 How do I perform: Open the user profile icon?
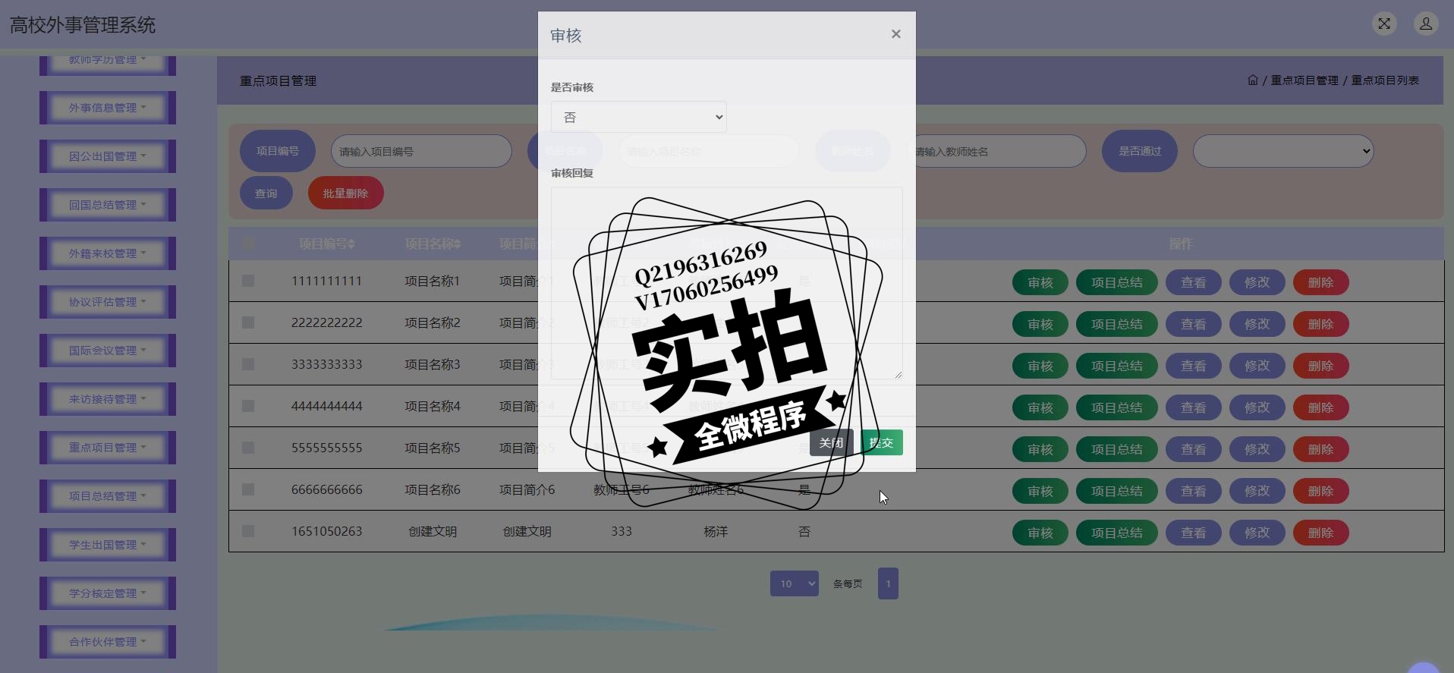(x=1426, y=24)
